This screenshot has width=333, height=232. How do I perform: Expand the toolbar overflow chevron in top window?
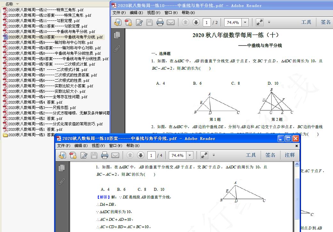269,22
